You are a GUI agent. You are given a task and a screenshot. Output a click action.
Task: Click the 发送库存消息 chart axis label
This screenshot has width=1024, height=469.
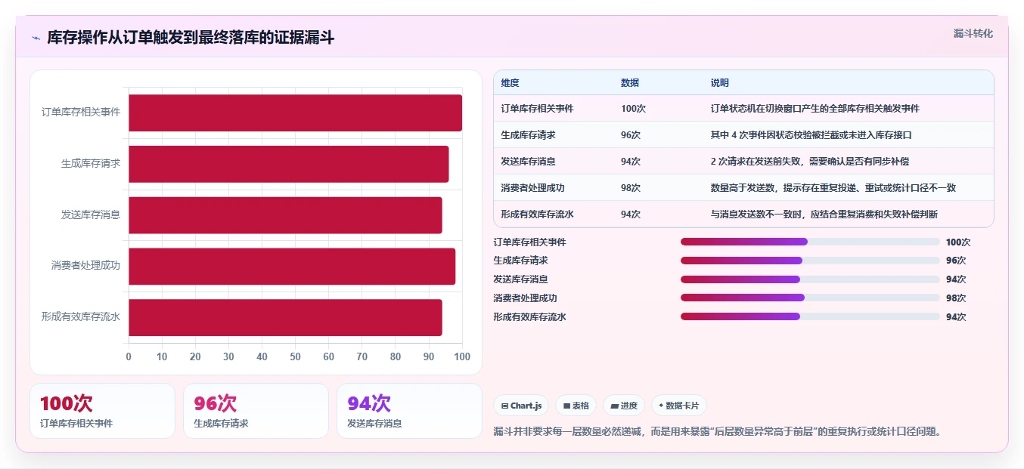(x=91, y=214)
